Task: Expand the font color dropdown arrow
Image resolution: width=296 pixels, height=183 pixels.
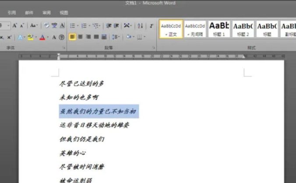Action: 48,37
